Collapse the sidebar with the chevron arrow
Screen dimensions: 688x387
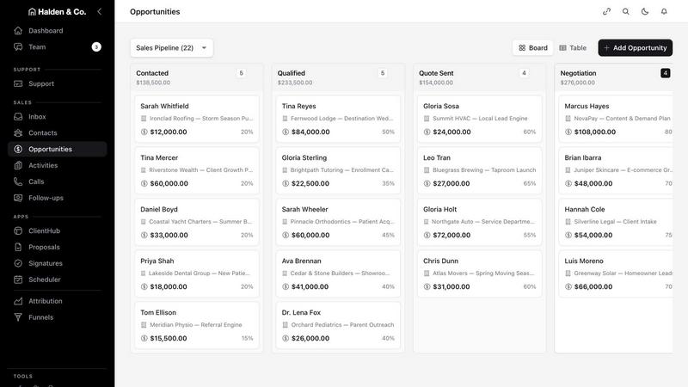coord(100,11)
